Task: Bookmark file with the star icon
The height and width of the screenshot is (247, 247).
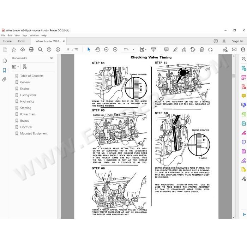Action: (14, 49)
